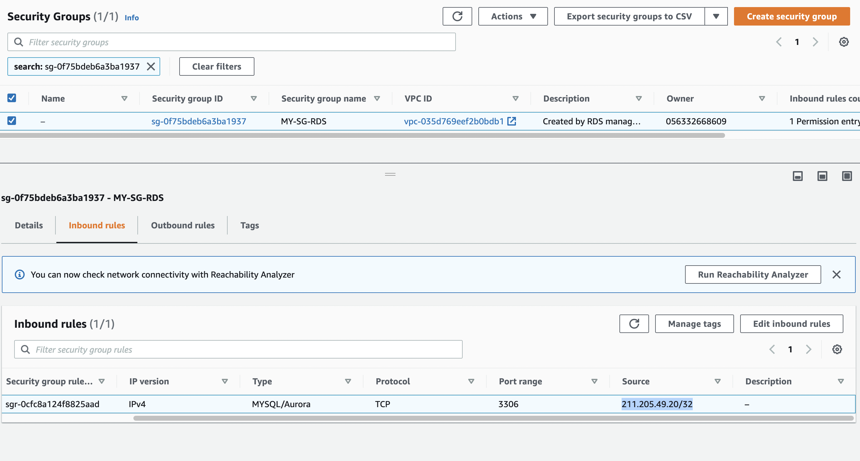Open security groups table preferences gear

coord(844,42)
